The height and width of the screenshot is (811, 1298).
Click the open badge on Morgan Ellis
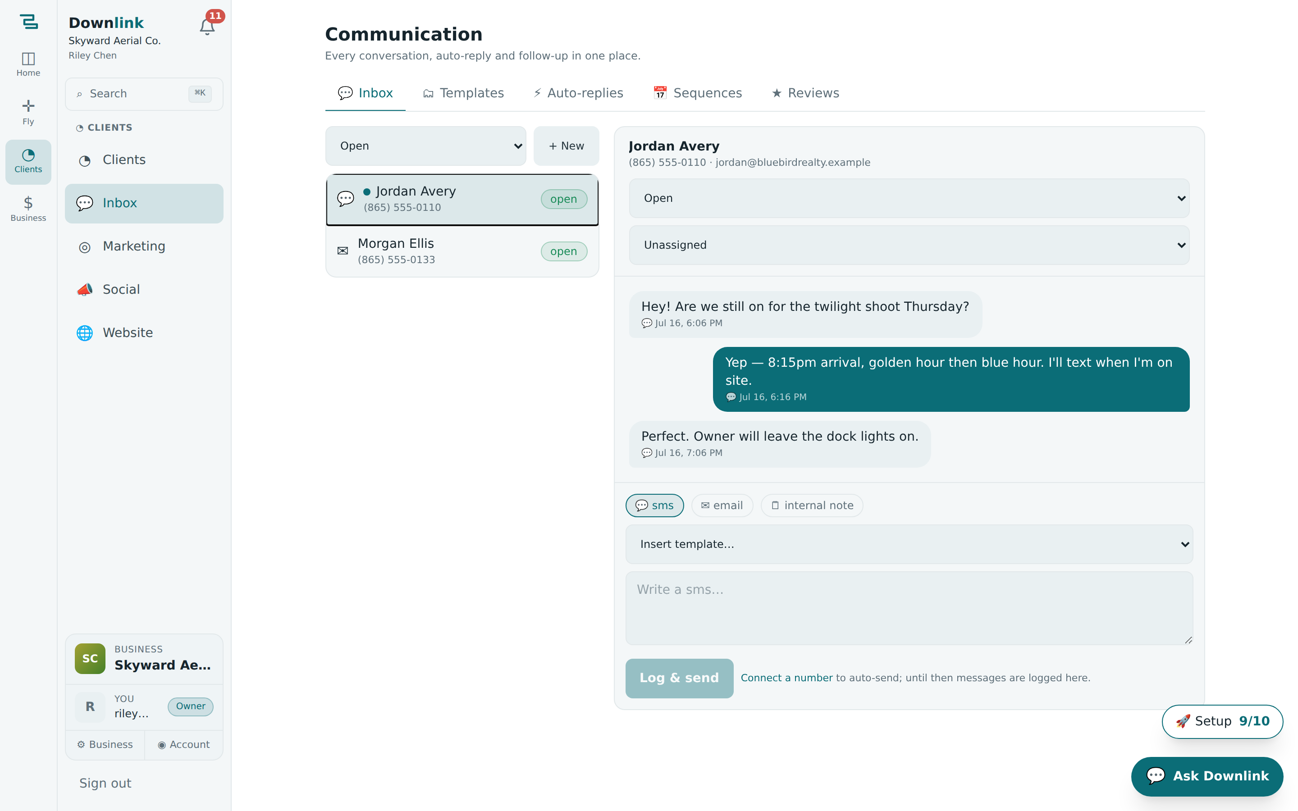tap(564, 251)
